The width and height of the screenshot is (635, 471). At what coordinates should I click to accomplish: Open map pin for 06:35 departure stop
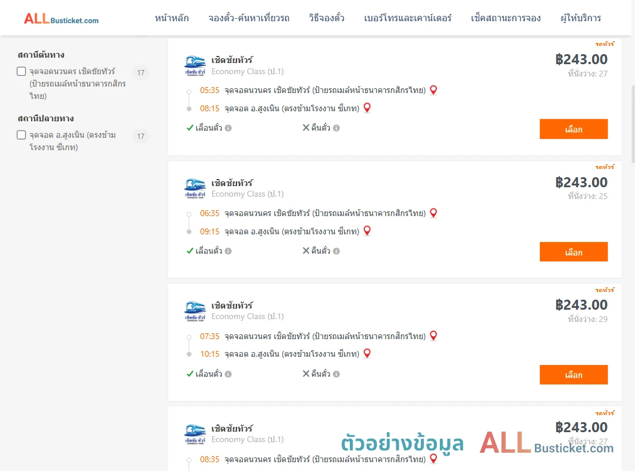point(433,213)
